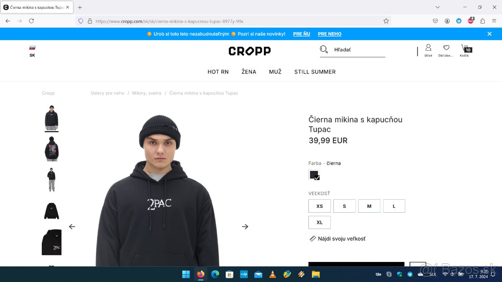The width and height of the screenshot is (502, 282).
Task: Bookmark page with star icon
Action: 386,21
